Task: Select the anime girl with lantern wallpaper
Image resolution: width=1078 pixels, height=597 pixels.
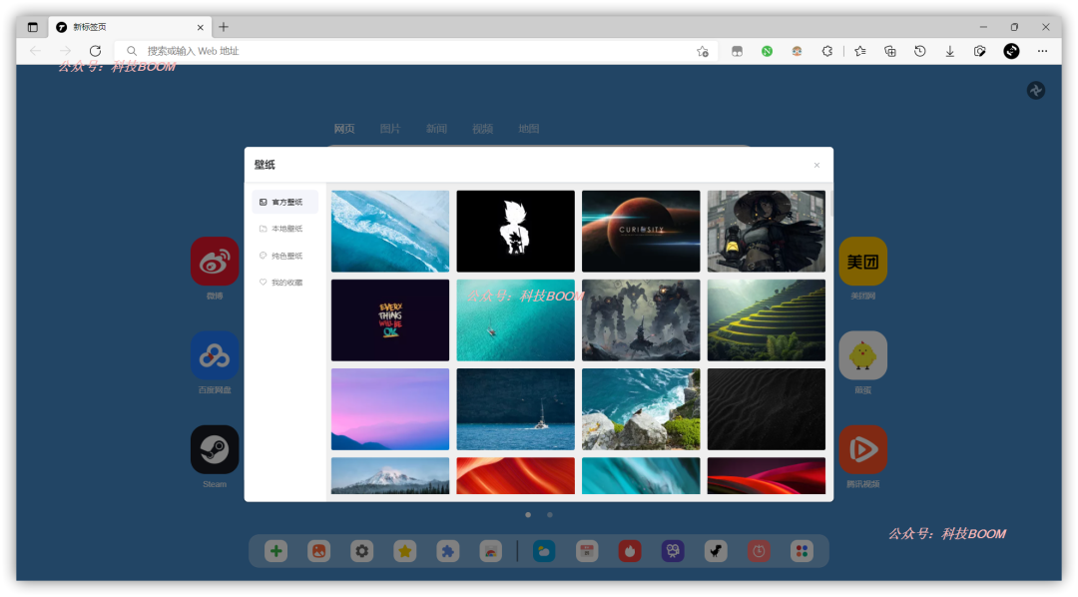Action: [x=766, y=231]
